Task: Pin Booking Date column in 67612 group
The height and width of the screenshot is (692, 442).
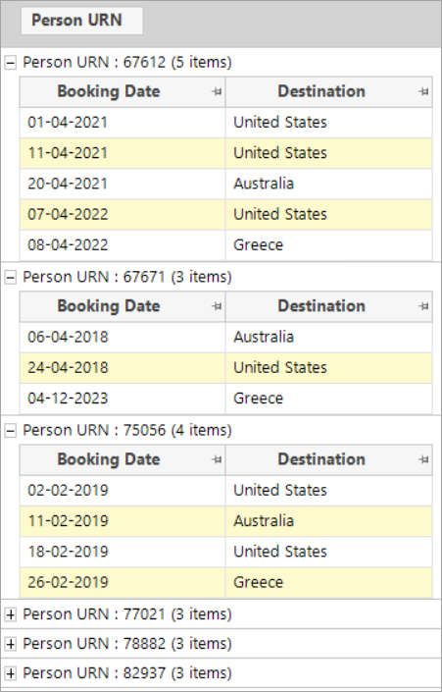Action: coord(217,92)
